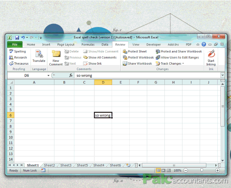
Task: Click Start Inking pen icon
Action: [211, 54]
